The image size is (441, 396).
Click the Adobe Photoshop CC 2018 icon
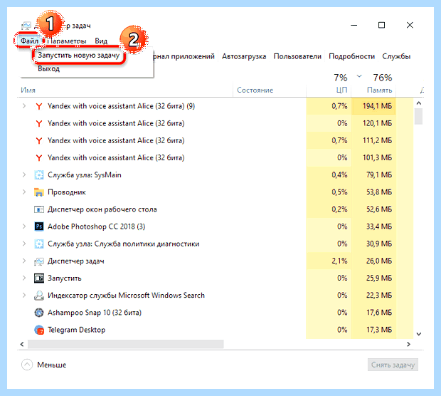(x=39, y=226)
